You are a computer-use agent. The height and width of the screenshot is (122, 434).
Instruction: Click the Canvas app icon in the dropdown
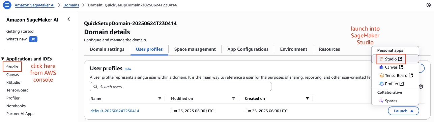click(x=381, y=67)
